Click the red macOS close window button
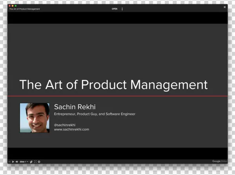 tap(9, 6)
